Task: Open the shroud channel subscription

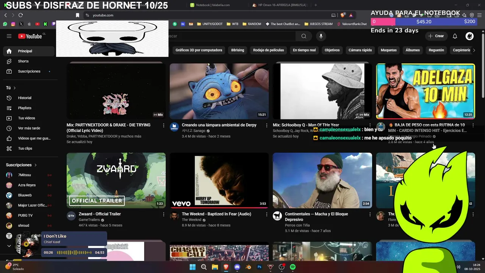Action: coord(29,226)
